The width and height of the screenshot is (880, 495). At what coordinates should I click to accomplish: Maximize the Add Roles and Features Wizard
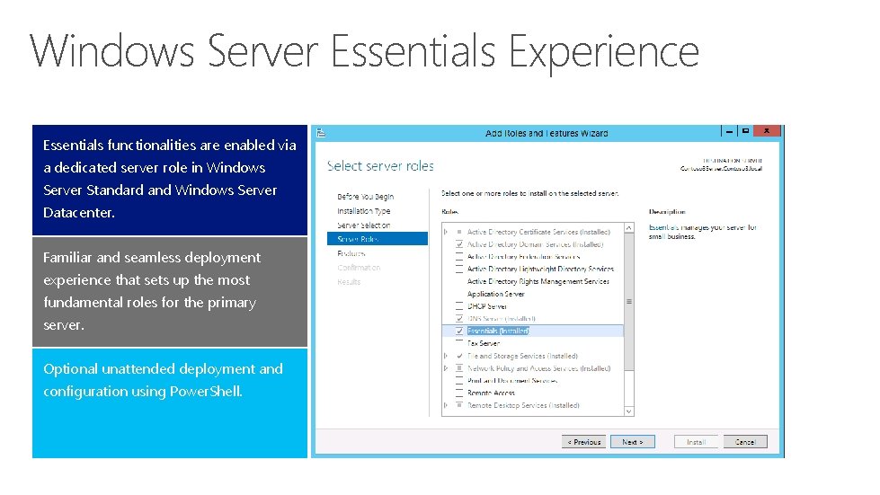745,131
